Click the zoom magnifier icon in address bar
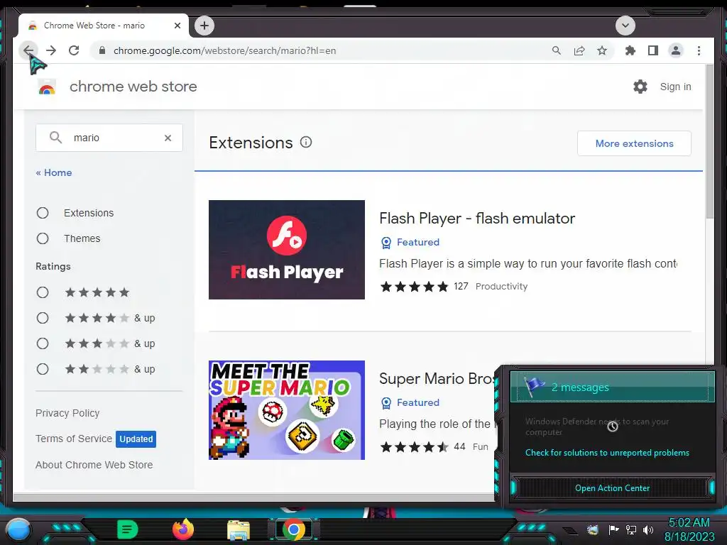The height and width of the screenshot is (545, 727). point(557,50)
